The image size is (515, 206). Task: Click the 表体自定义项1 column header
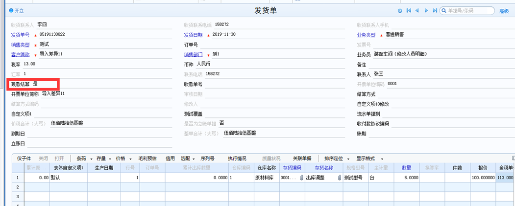pos(68,168)
